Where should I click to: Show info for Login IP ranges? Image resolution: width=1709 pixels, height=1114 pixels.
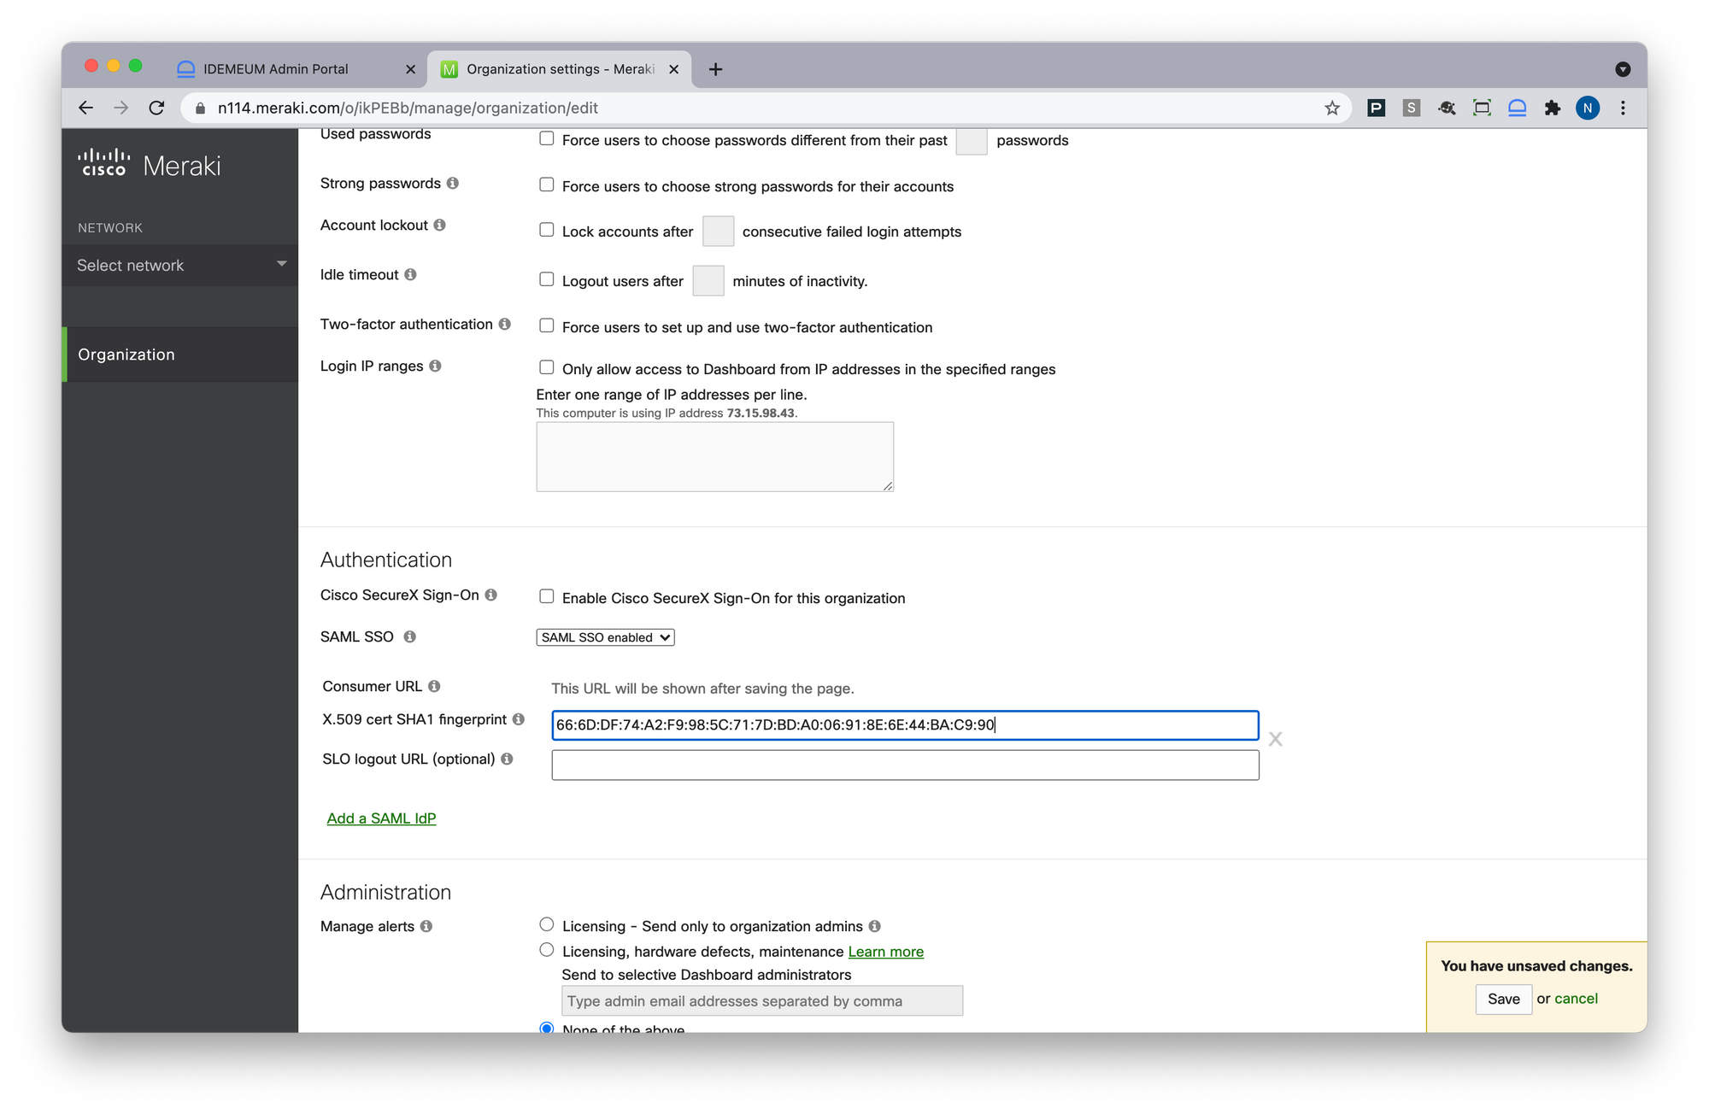435,366
